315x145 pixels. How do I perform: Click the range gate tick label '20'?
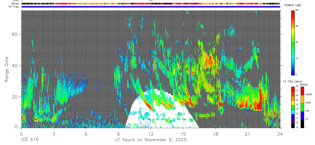pyautogui.click(x=15, y=97)
